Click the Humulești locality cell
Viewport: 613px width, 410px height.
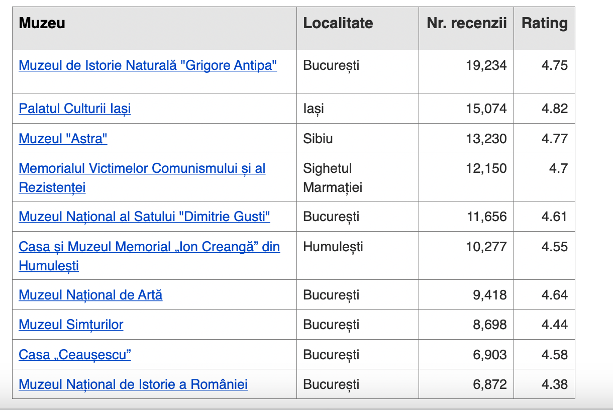(333, 247)
